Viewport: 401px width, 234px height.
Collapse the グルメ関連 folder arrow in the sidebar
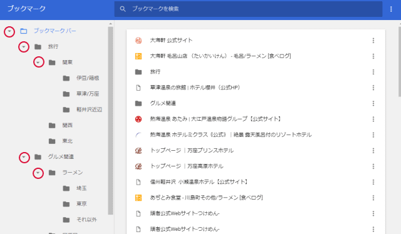coord(24,158)
